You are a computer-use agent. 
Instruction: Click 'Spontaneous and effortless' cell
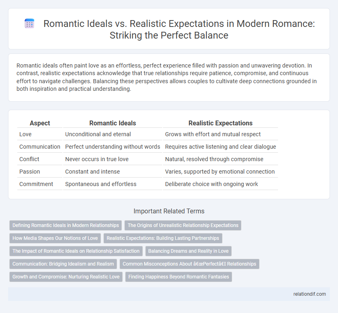[101, 184]
